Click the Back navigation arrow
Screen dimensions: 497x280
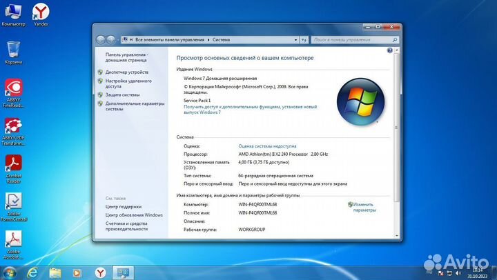(101, 40)
